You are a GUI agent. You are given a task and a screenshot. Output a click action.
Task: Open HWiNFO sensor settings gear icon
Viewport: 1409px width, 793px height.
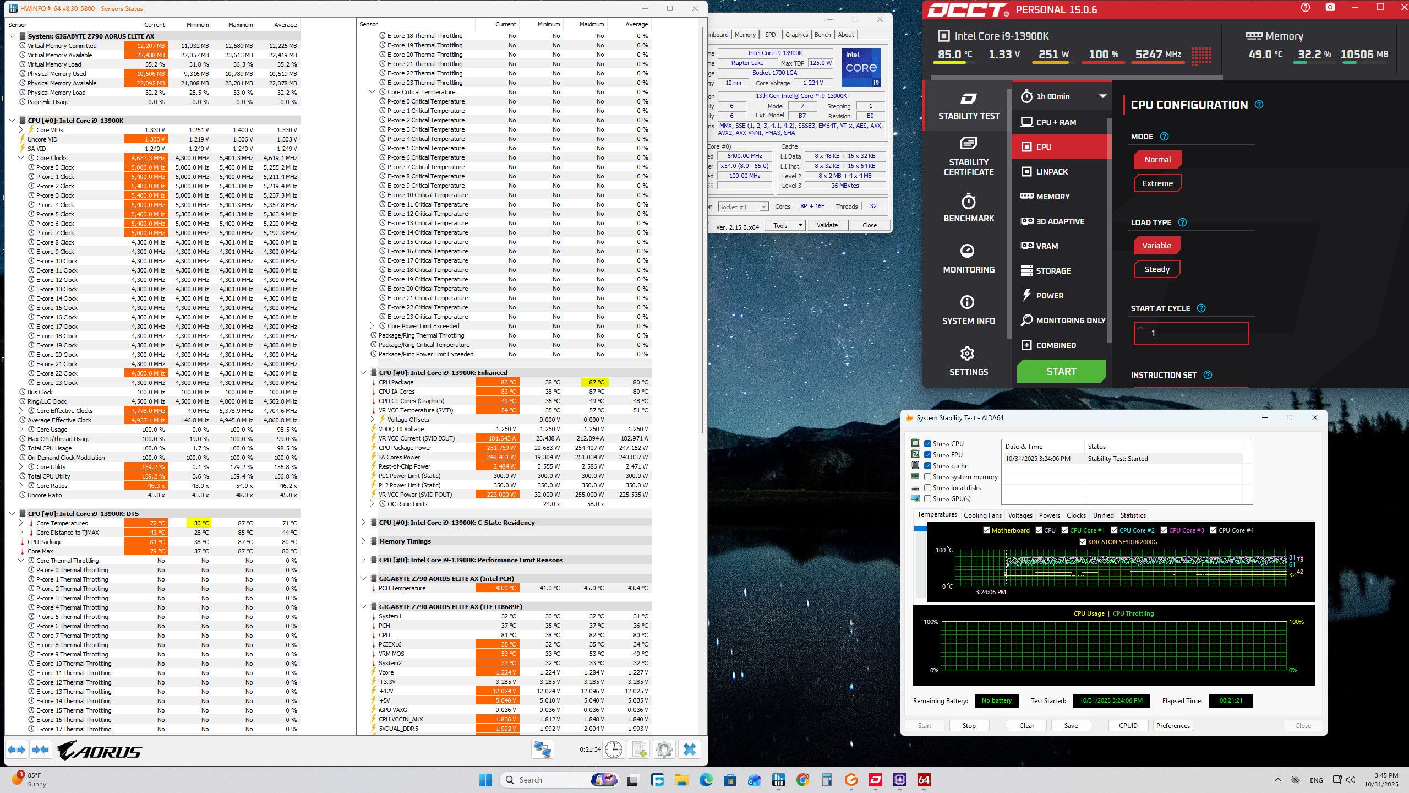click(x=664, y=749)
